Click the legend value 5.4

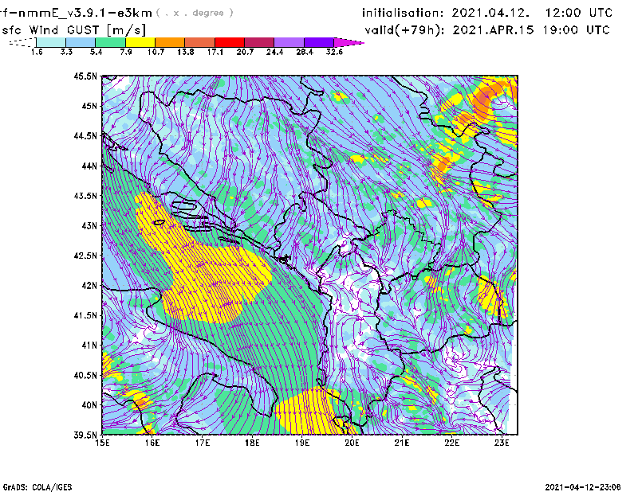point(96,52)
